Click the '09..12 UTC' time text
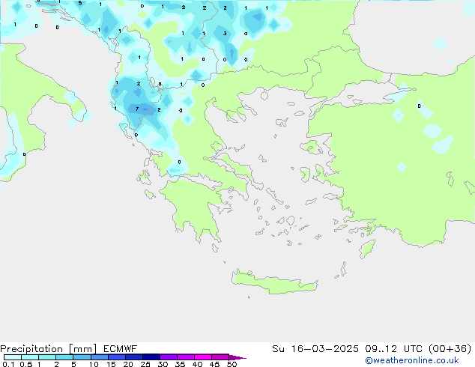 tap(393, 349)
